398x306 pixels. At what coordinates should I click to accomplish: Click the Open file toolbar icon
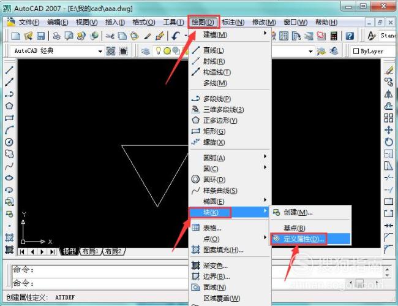click(x=28, y=36)
